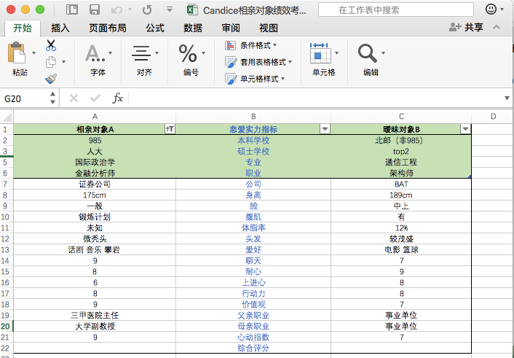514x358 pixels.
Task: Switch to the 插入 ribbon tab
Action: point(60,28)
